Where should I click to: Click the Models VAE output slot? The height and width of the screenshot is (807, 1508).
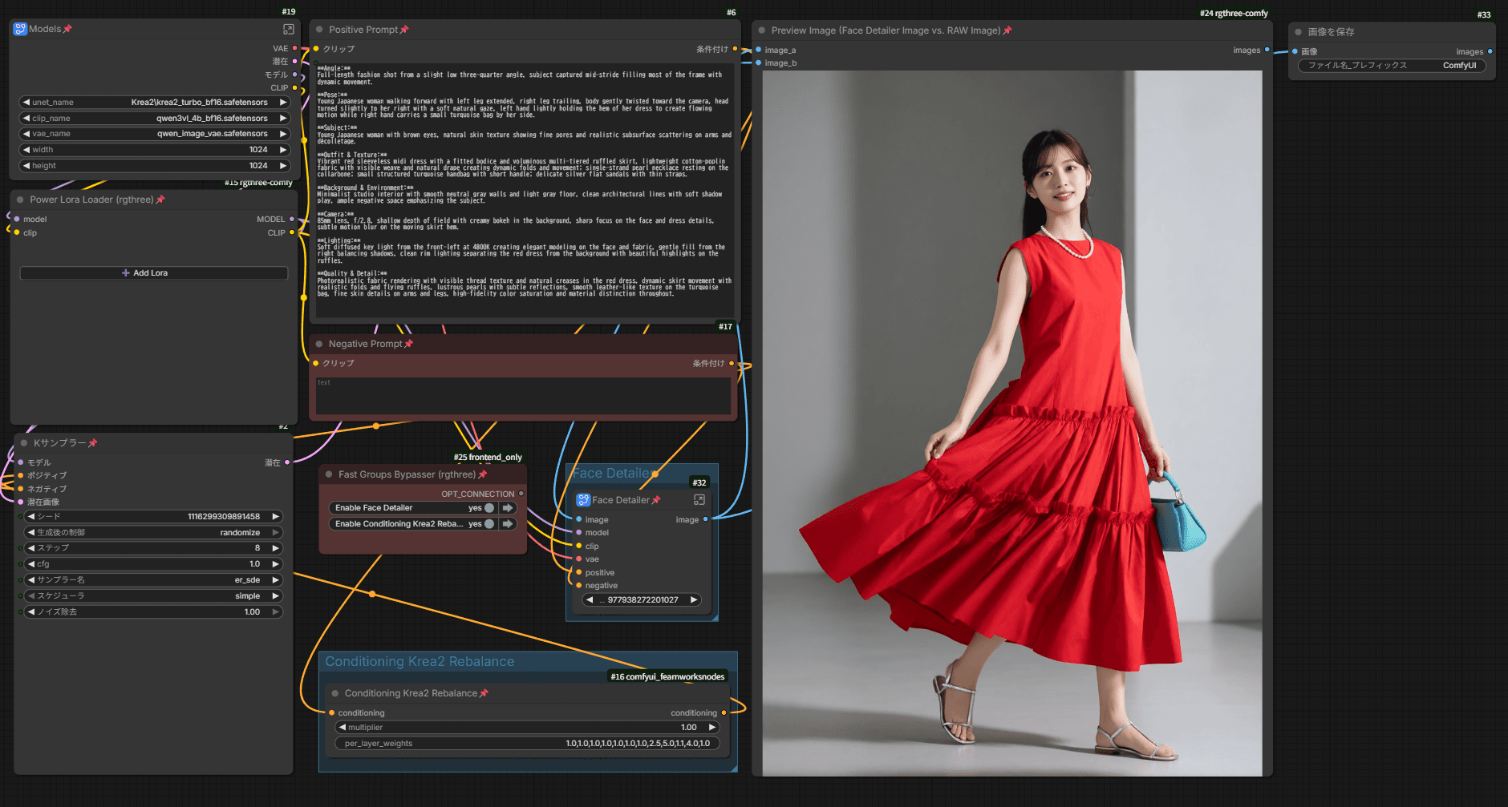(294, 48)
